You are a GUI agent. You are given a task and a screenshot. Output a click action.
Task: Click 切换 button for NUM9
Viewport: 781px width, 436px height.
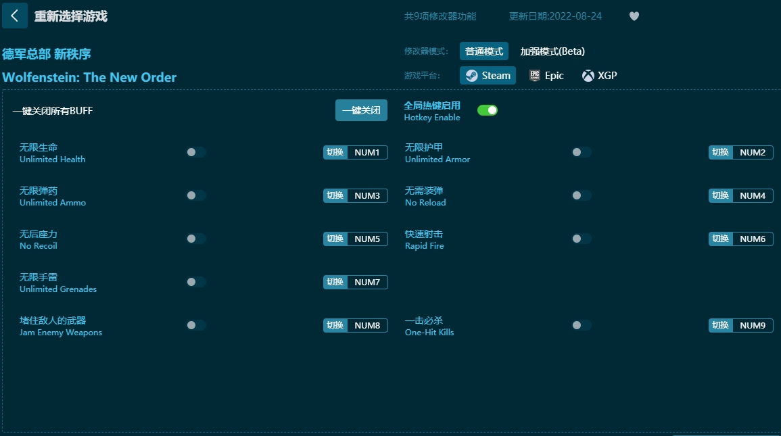721,326
